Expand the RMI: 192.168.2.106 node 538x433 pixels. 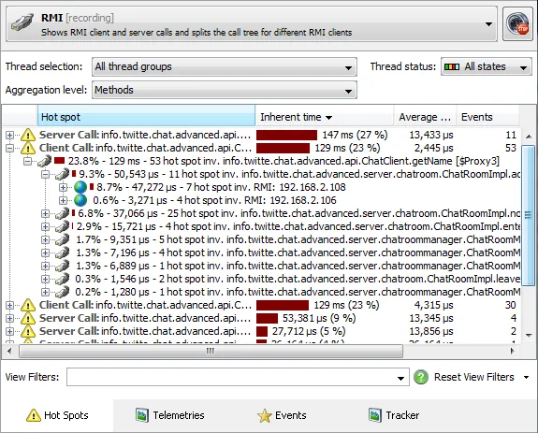(63, 200)
